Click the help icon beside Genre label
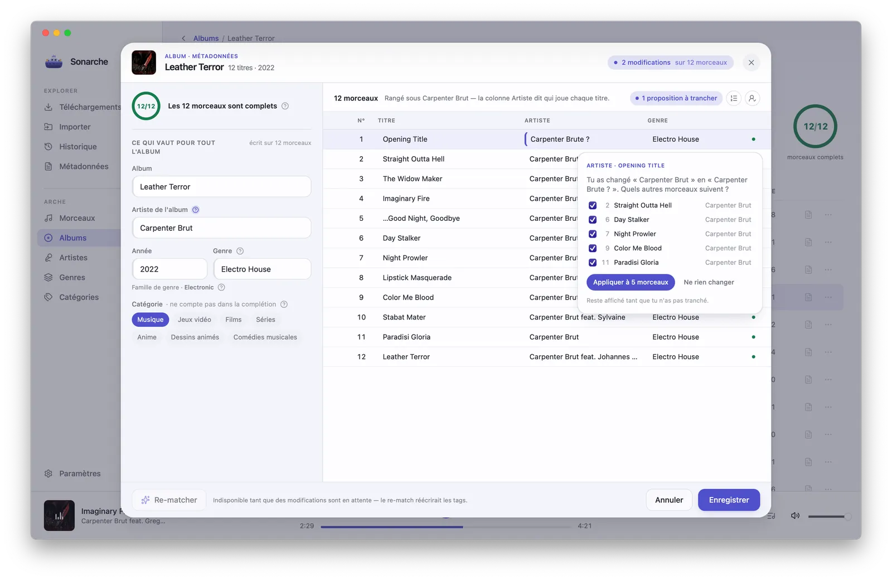 (x=240, y=251)
